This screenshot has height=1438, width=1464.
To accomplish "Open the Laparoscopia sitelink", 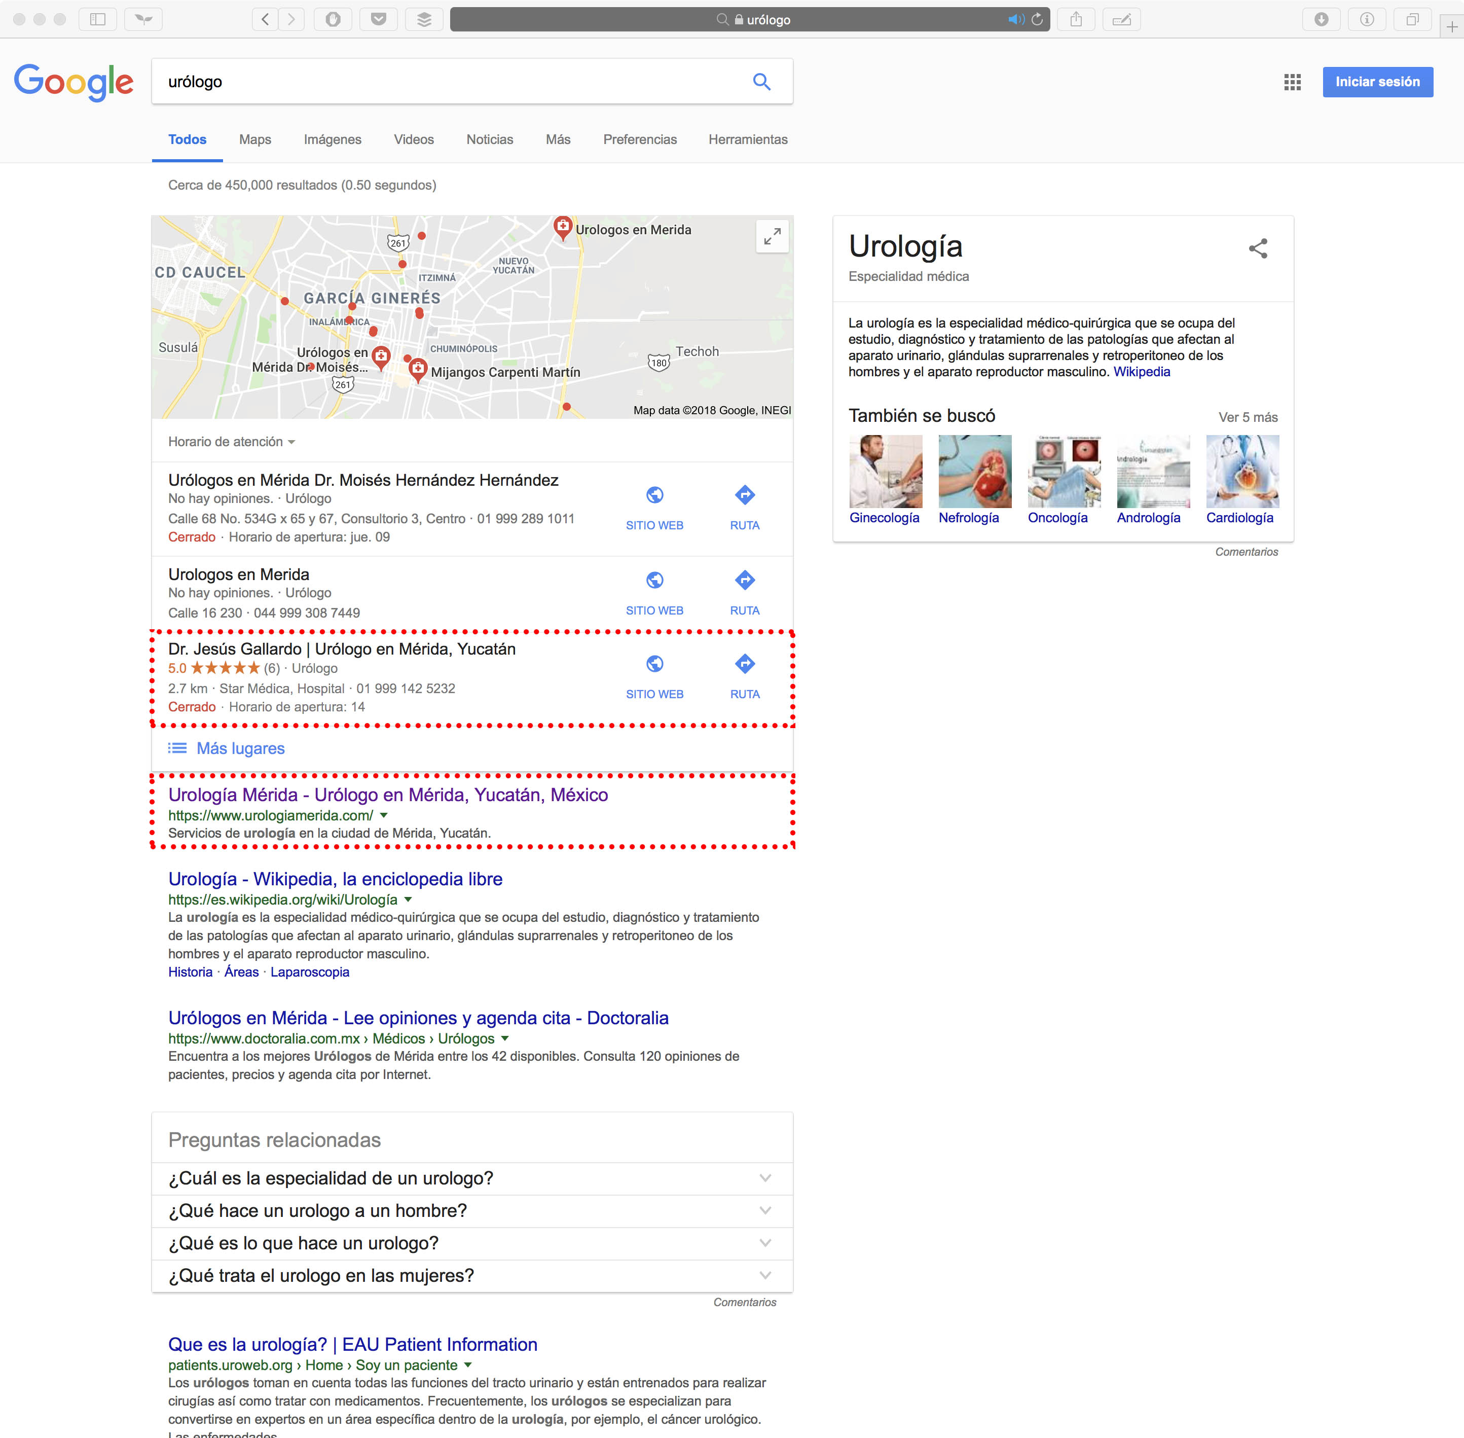I will [x=310, y=972].
